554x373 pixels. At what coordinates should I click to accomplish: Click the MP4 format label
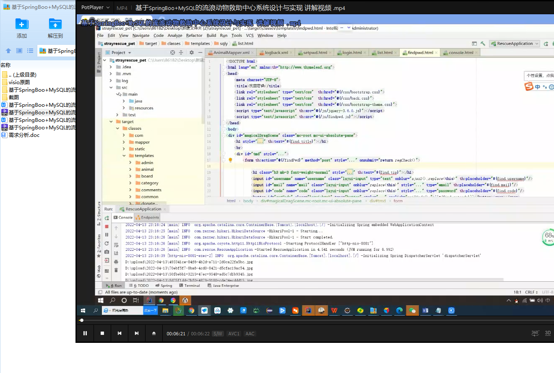coord(122,8)
